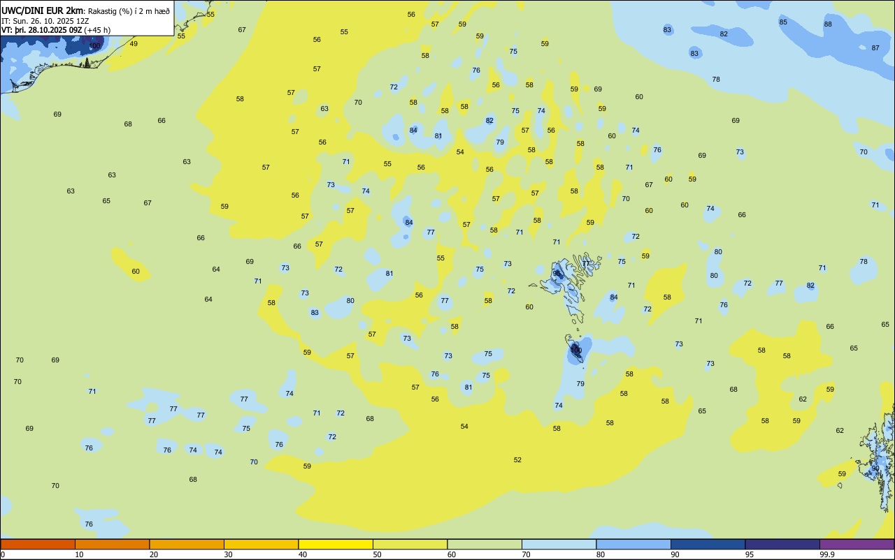
Task: Click the legend tick label "99.9"
Action: point(827,554)
